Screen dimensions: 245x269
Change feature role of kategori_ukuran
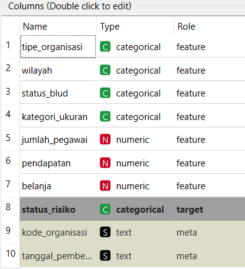210,116
